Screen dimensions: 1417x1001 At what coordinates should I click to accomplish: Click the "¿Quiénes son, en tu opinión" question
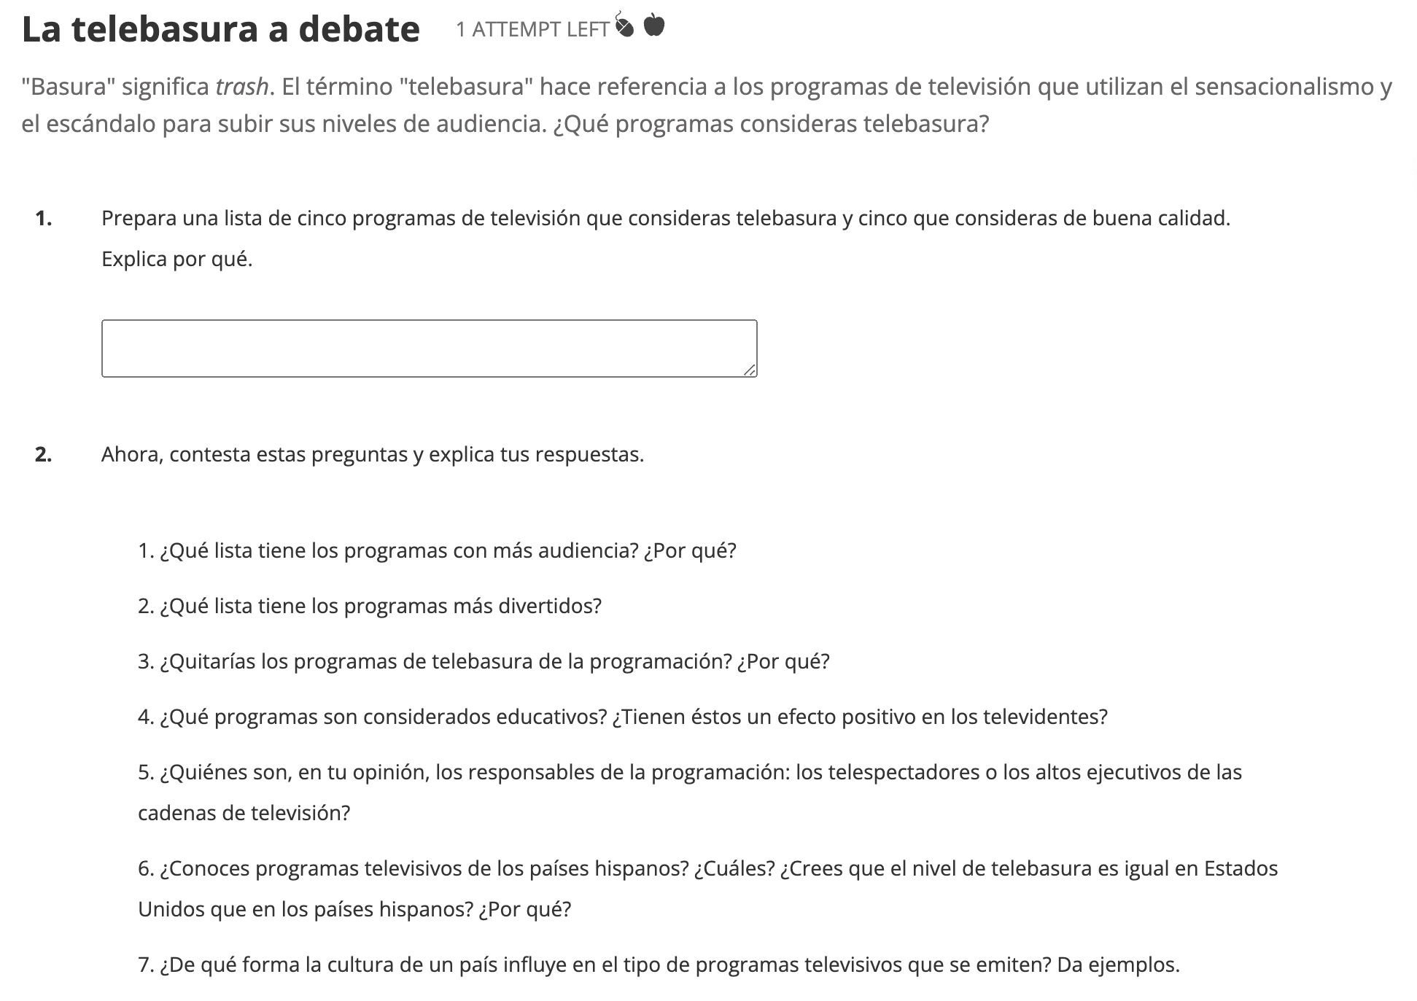(x=689, y=772)
